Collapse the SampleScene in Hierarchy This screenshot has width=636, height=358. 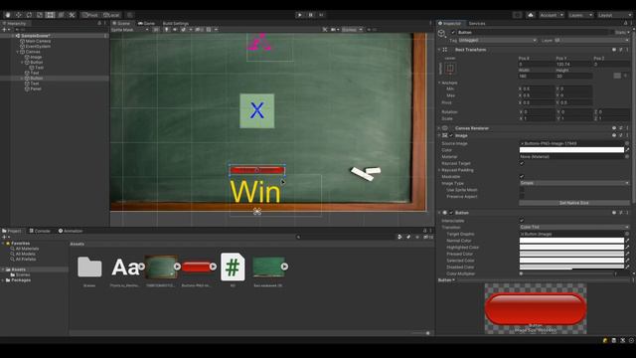tap(13, 36)
